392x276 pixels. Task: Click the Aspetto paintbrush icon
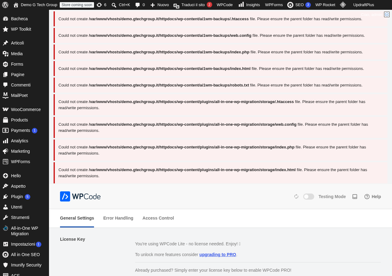pos(6,186)
